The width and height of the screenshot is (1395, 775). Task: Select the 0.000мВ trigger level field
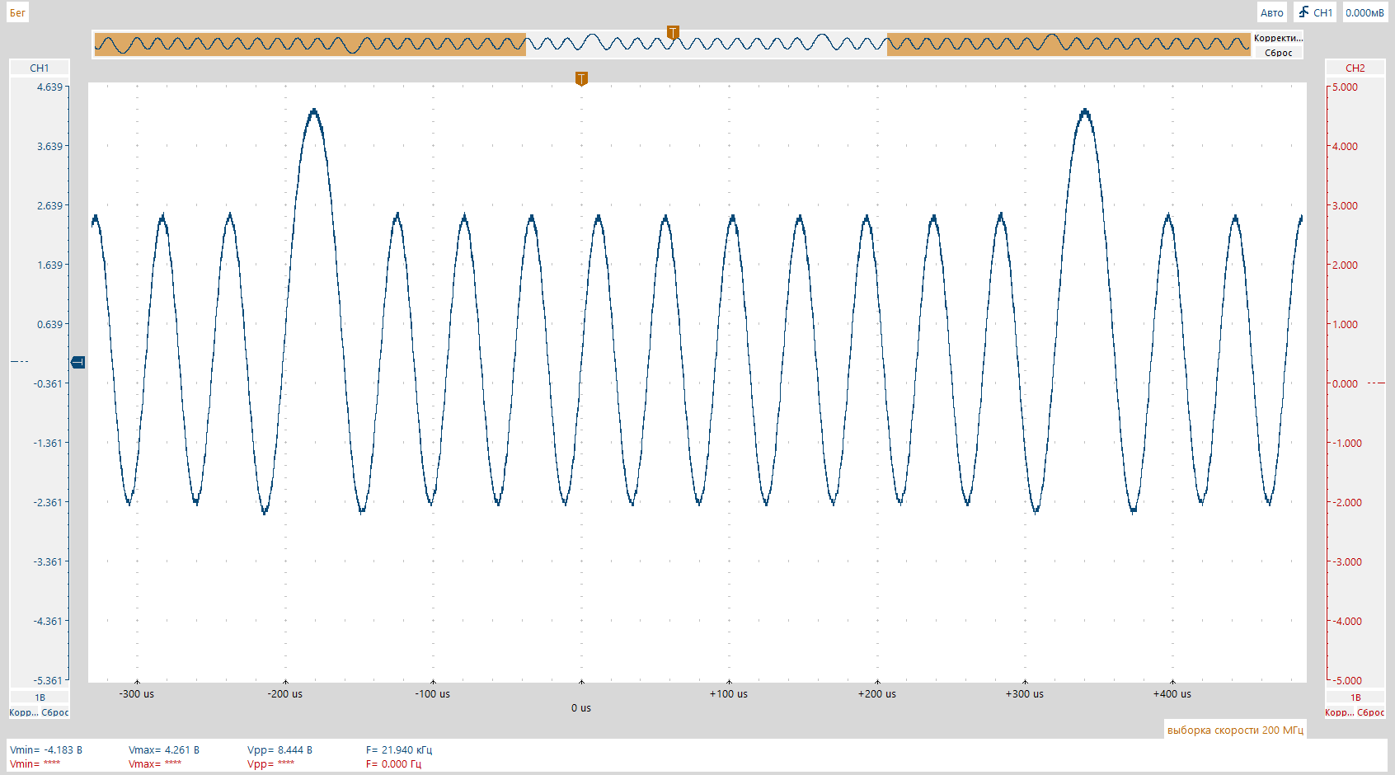[x=1364, y=12]
